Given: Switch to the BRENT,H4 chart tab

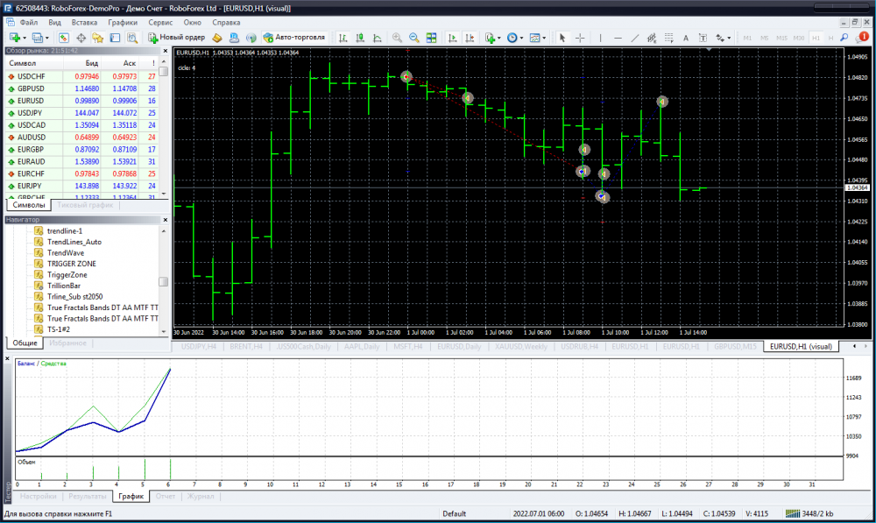Looking at the screenshot, I should point(246,346).
